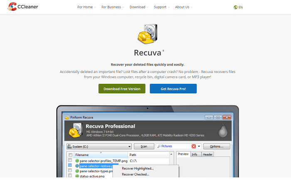Click System (C:) drive icon
The height and width of the screenshot is (183, 291).
(x=69, y=146)
